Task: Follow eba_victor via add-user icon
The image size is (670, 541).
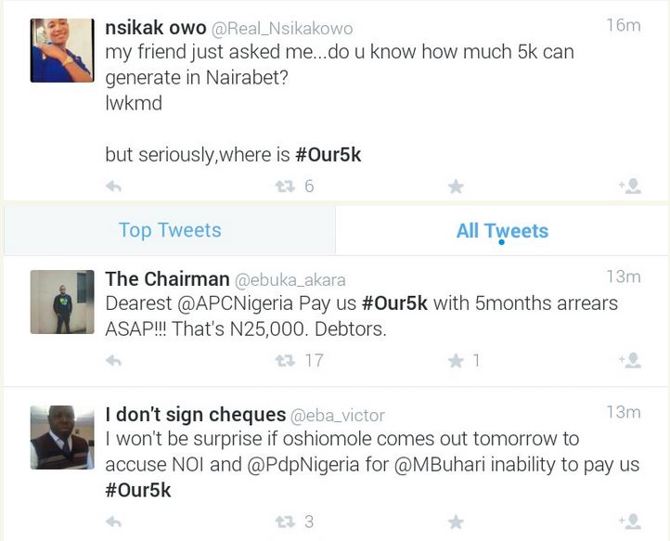Action: pyautogui.click(x=630, y=522)
